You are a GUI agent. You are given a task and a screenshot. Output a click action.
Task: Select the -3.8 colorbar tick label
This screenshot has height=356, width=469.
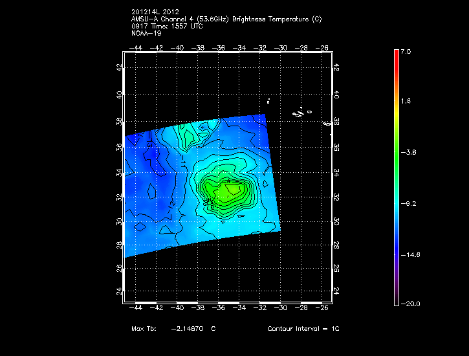(406, 153)
